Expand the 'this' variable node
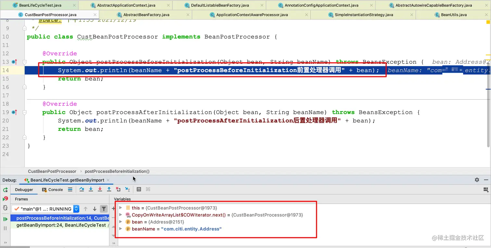Image resolution: width=491 pixels, height=248 pixels. pyautogui.click(x=121, y=208)
